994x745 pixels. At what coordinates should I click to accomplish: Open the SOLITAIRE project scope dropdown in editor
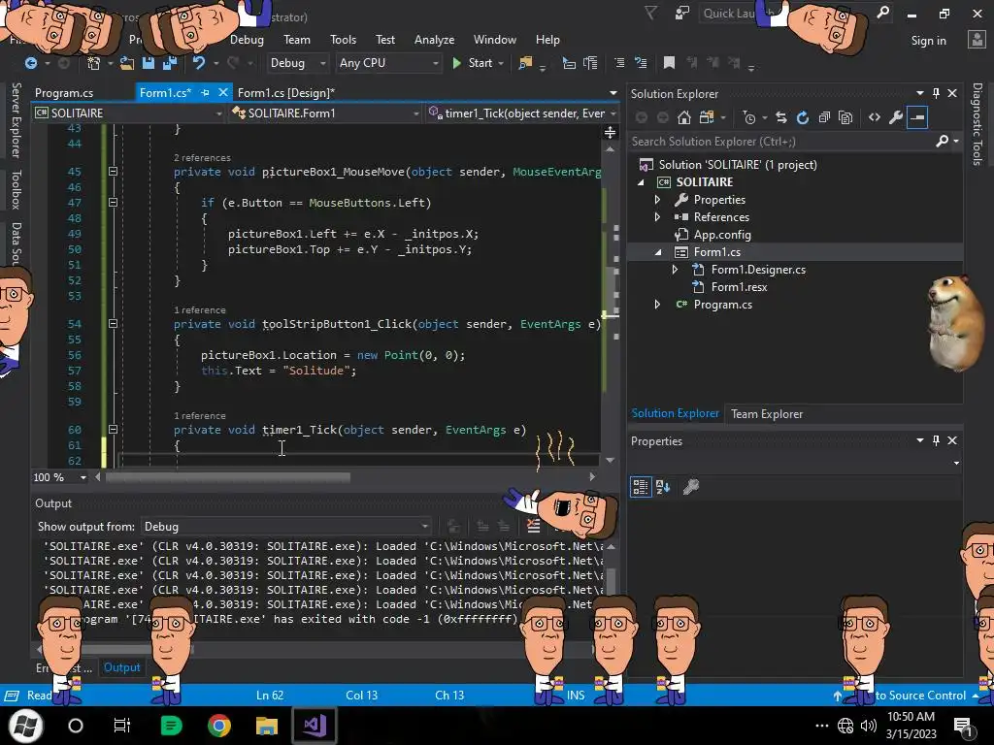129,113
